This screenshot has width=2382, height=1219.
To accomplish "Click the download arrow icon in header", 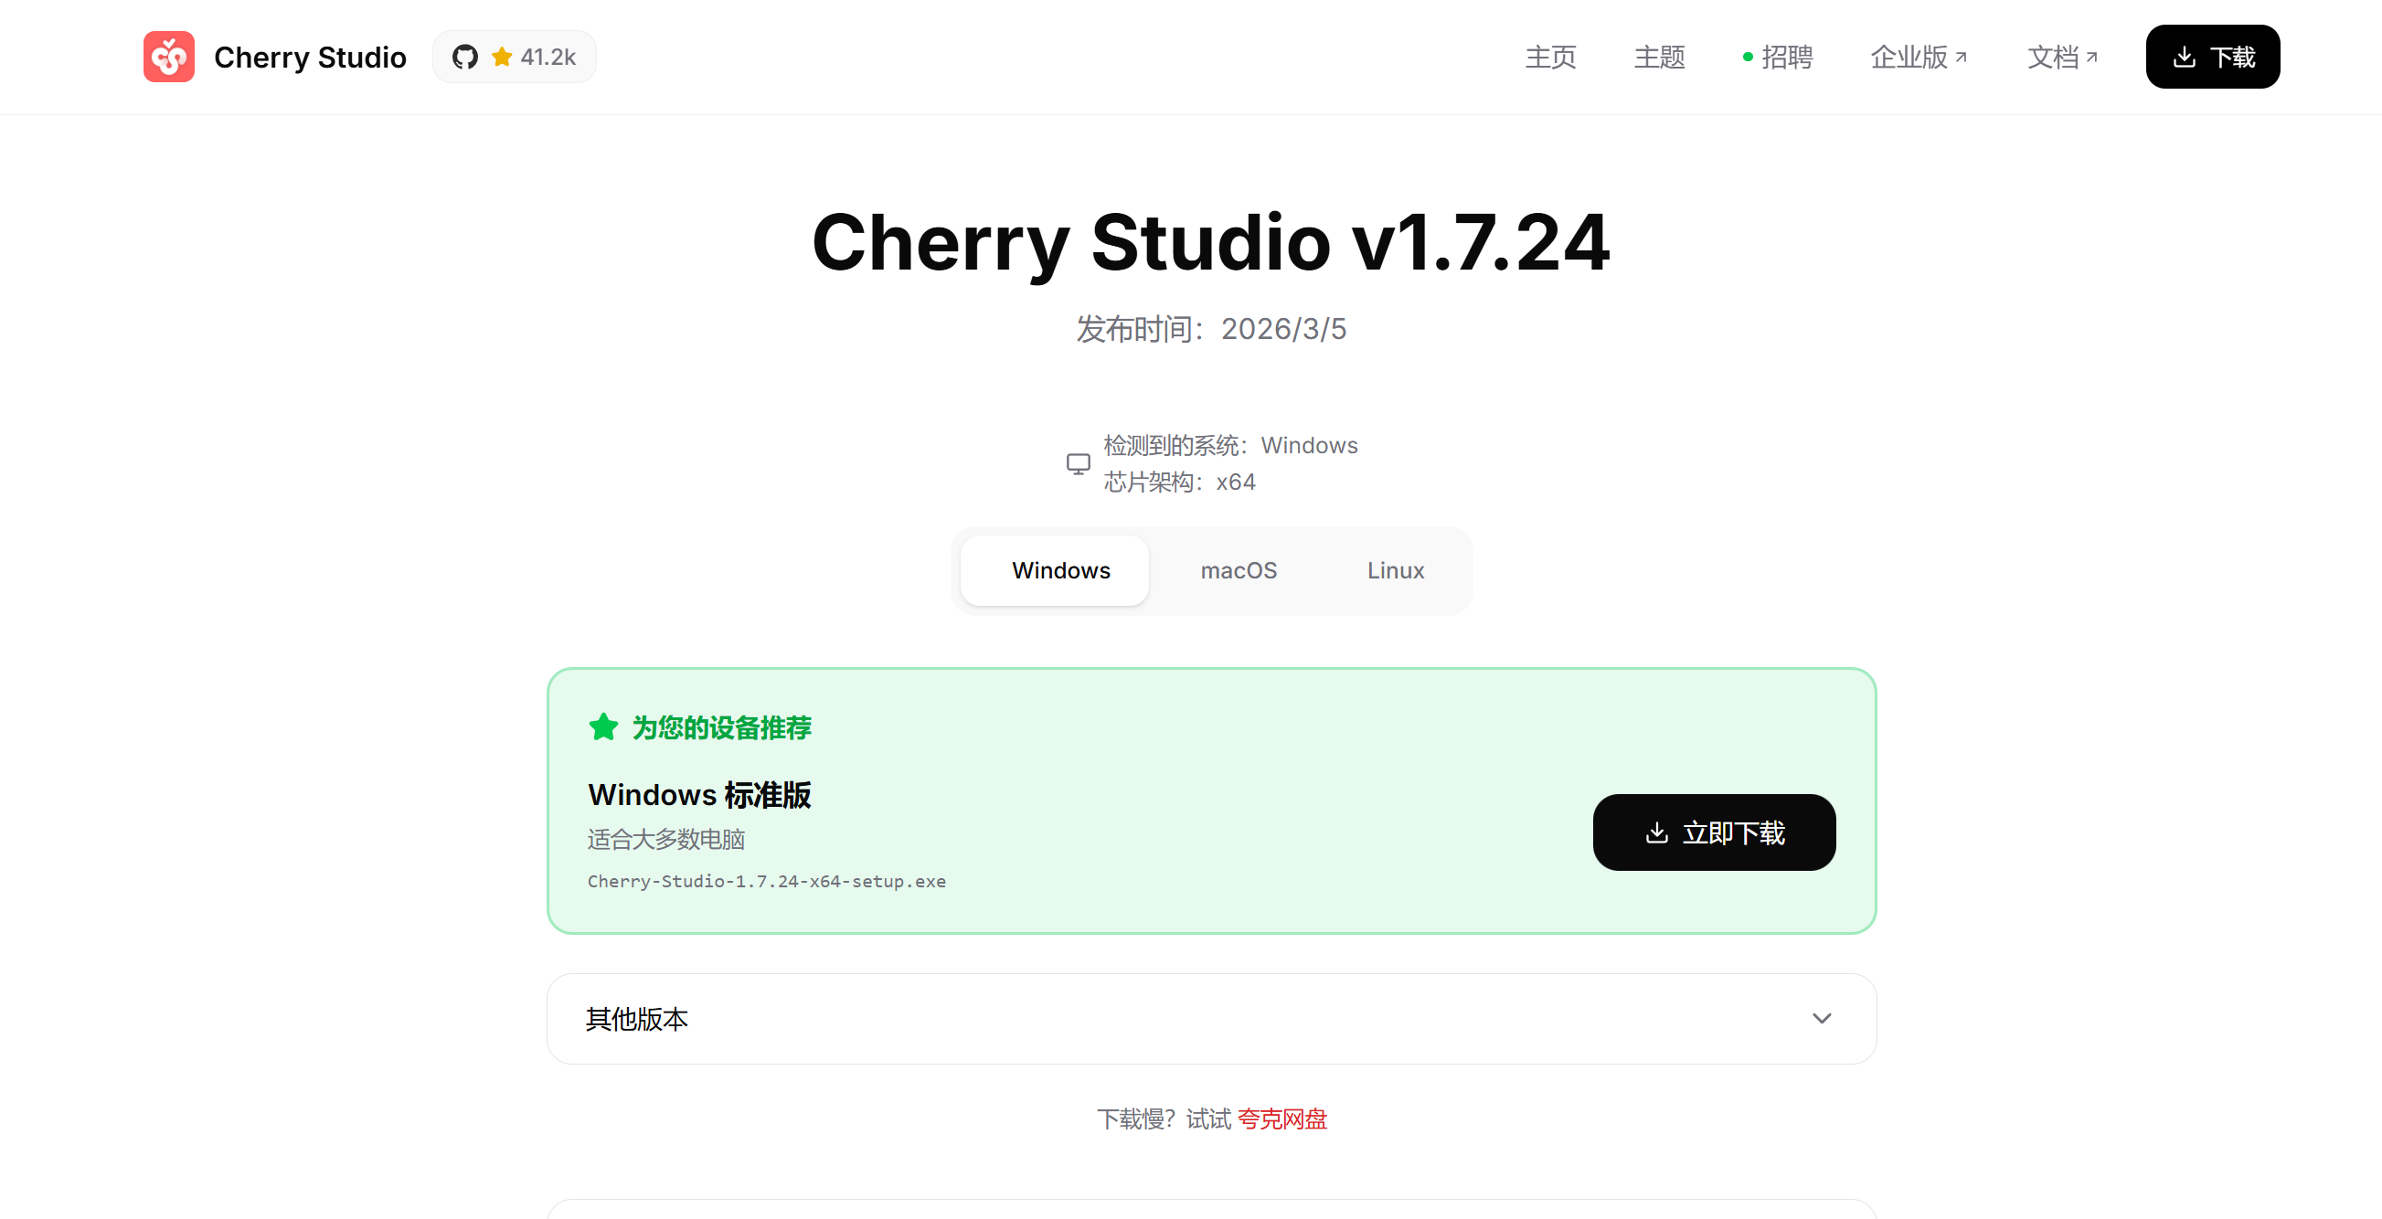I will 2185,58.
